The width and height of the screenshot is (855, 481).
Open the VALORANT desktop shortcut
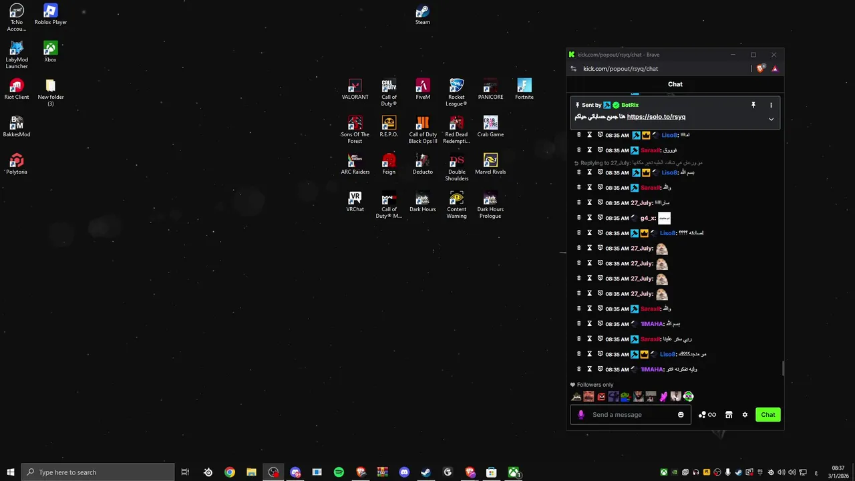click(355, 90)
